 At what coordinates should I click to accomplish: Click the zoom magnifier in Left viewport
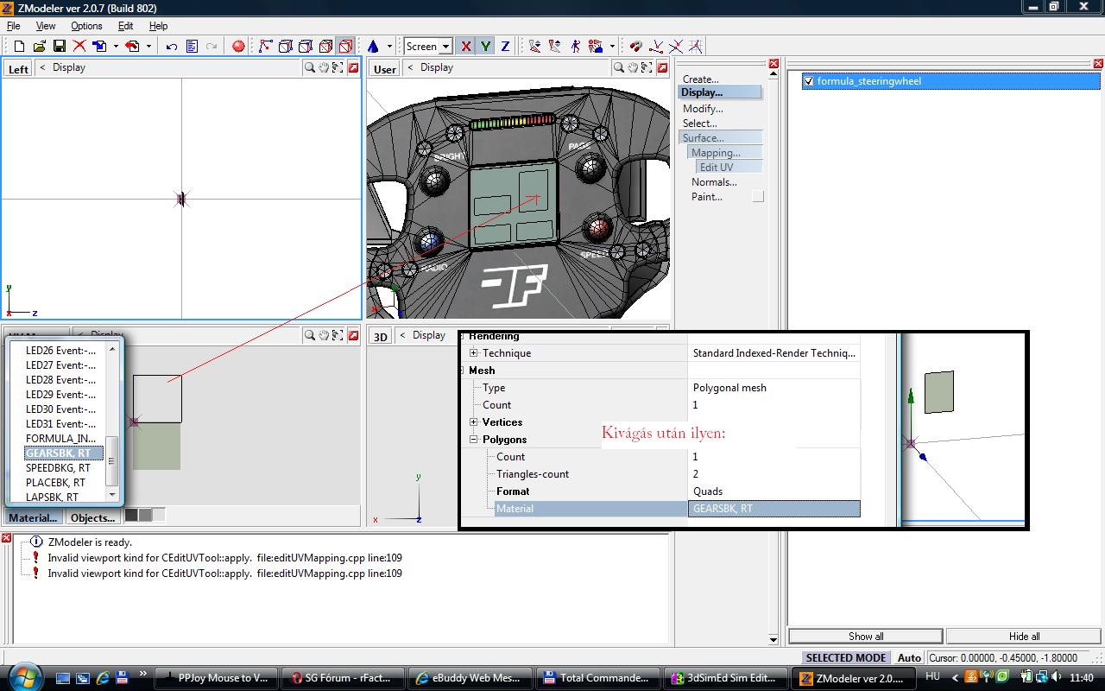tap(309, 67)
